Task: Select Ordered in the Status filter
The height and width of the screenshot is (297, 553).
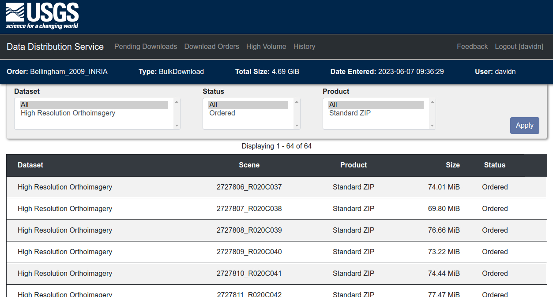Action: click(x=222, y=113)
